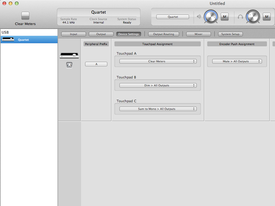The height and width of the screenshot is (206, 275).
Task: Open the Touchpad A Clear Meters dropdown
Action: [158, 61]
